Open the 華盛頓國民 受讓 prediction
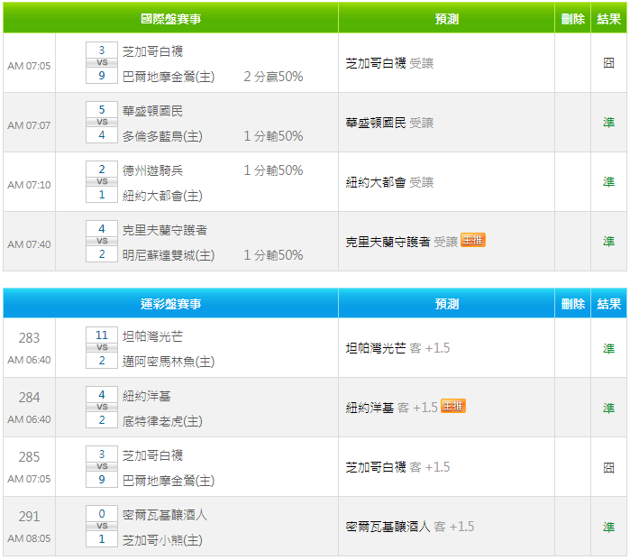The height and width of the screenshot is (560, 630). click(x=389, y=123)
